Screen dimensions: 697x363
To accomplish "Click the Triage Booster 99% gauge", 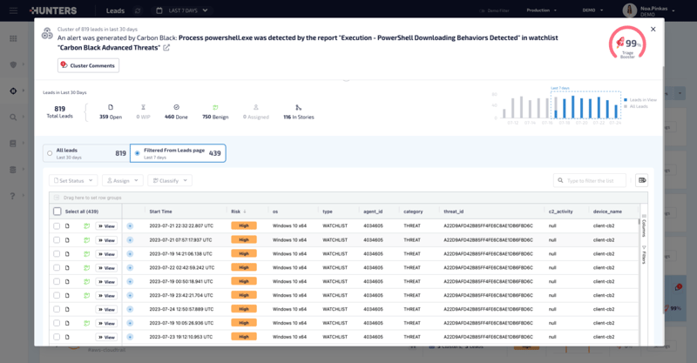I will coord(627,44).
